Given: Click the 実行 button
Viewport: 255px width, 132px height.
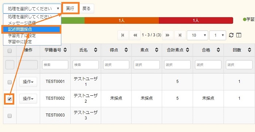Looking at the screenshot, I should click(70, 8).
